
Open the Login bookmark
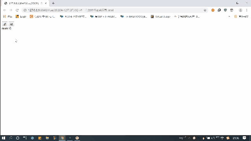pyautogui.click(x=21, y=16)
